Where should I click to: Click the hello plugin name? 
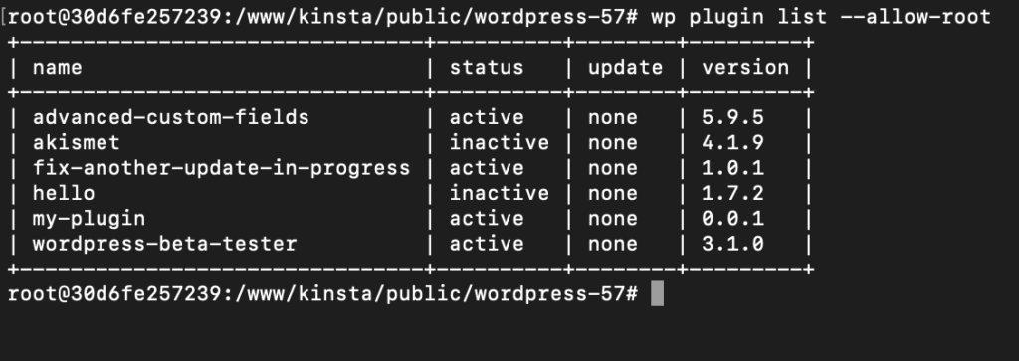point(64,194)
